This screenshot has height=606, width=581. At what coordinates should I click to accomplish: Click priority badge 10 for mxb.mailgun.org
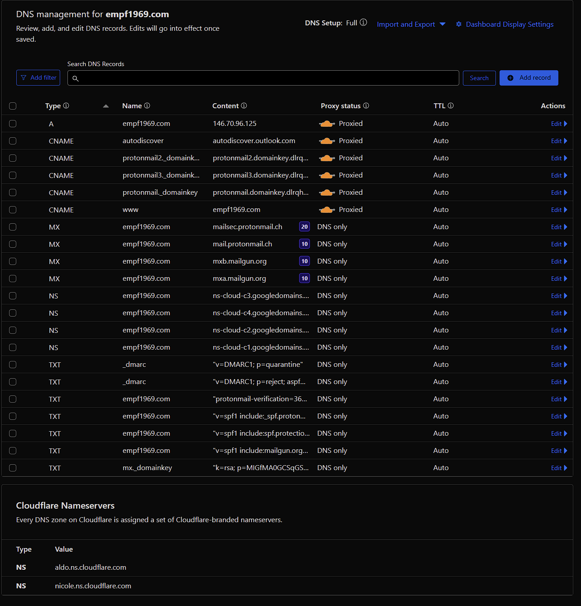pos(305,261)
